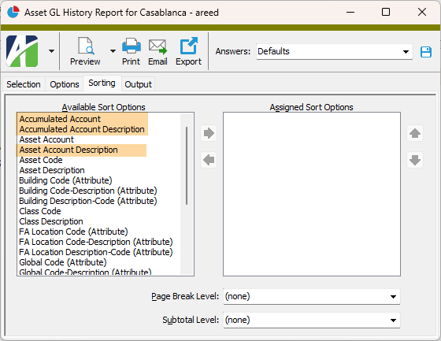The height and width of the screenshot is (341, 441).
Task: Click the Print icon in toolbar
Action: coord(132,46)
